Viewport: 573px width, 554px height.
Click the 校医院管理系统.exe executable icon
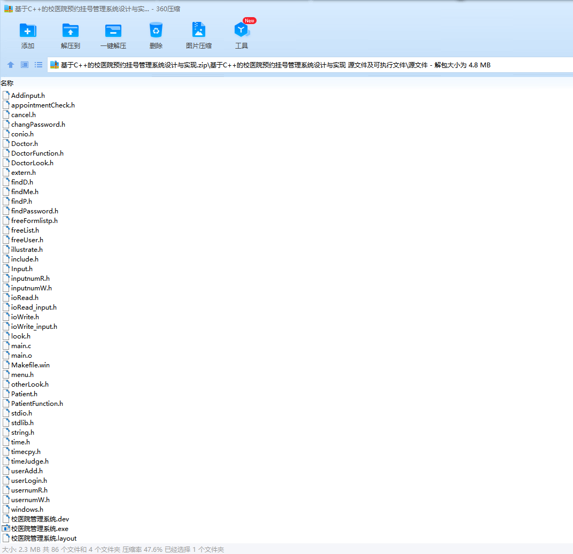[x=6, y=529]
